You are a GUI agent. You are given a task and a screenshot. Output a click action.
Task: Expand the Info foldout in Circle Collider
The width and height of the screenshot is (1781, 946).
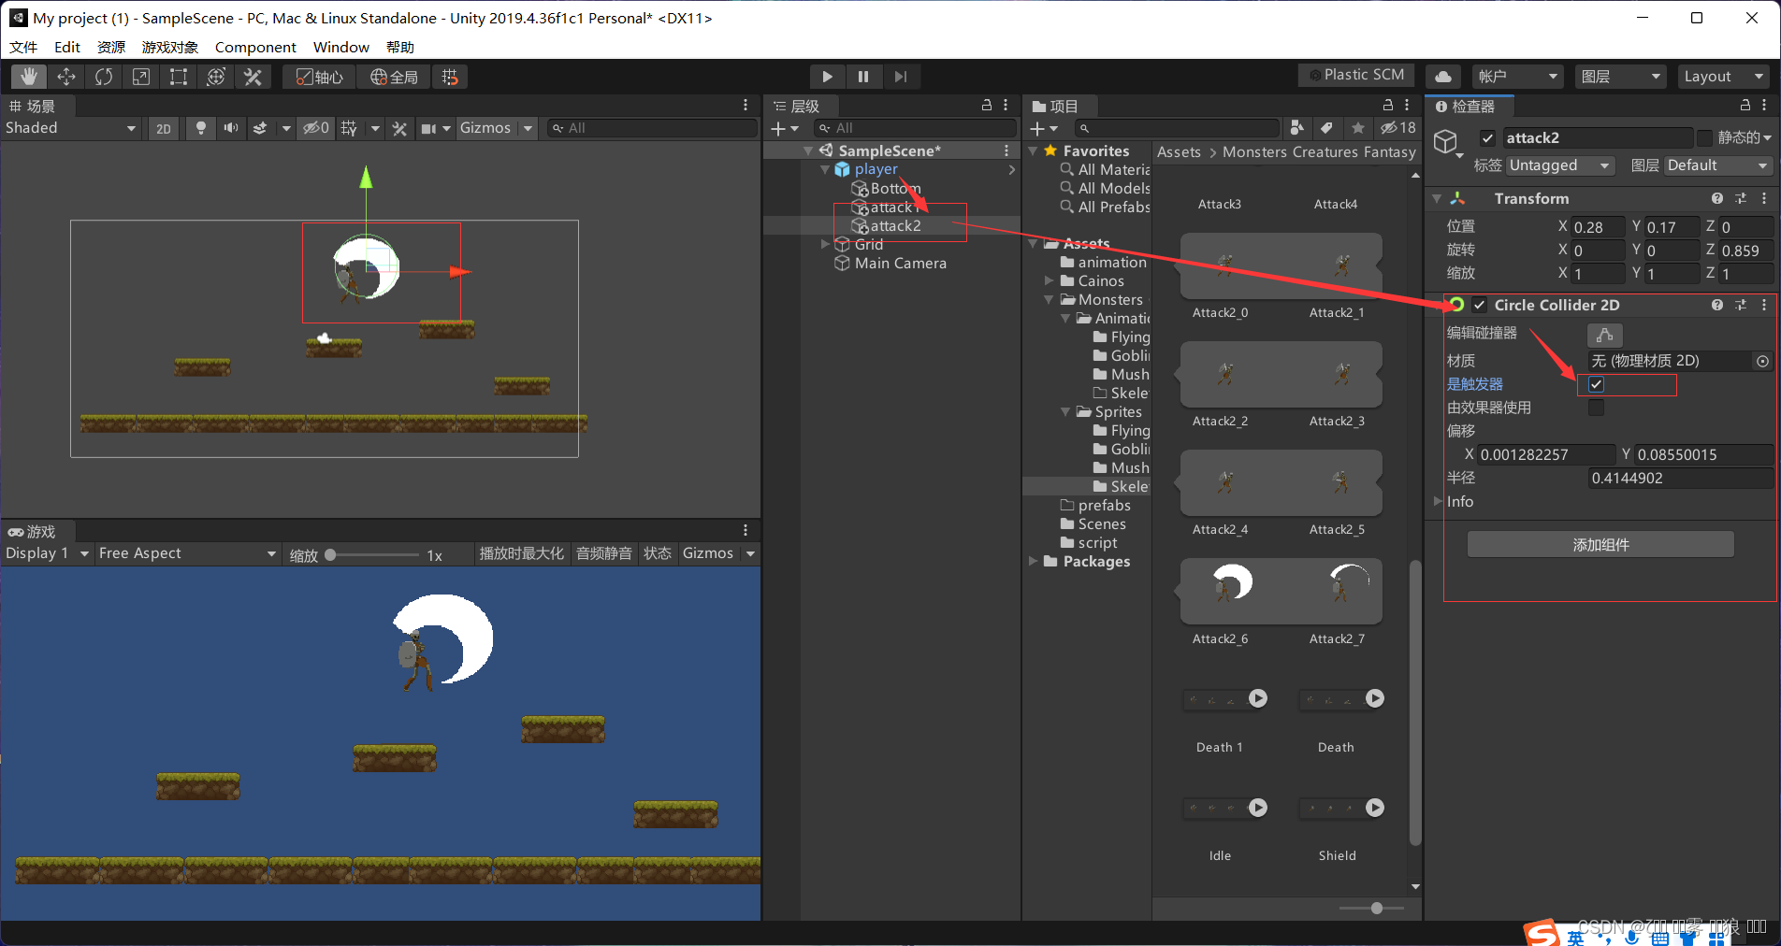click(1439, 502)
